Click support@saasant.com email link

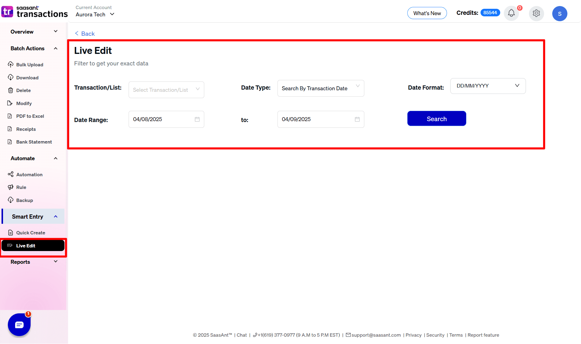pos(376,335)
